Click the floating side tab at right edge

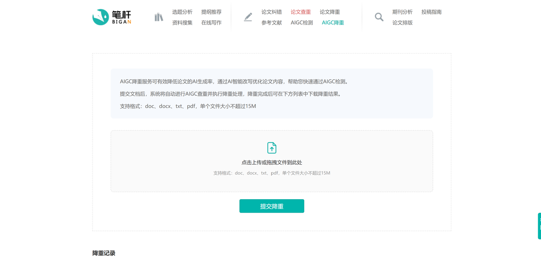tap(539, 226)
